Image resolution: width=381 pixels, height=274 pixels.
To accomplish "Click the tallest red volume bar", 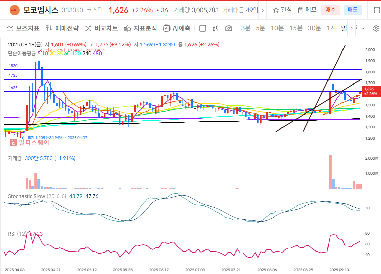I will click(330, 172).
